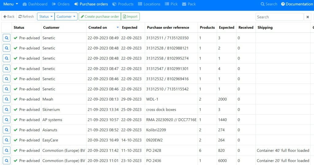Select the Asianuts customer cell
This screenshot has width=314, height=165.
pos(64,130)
